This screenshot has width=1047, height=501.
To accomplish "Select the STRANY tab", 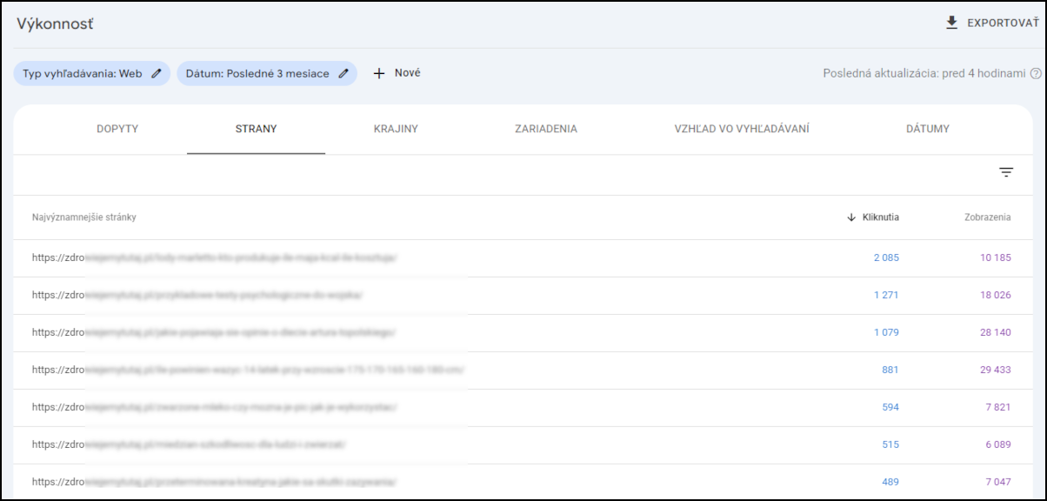I will click(x=256, y=130).
